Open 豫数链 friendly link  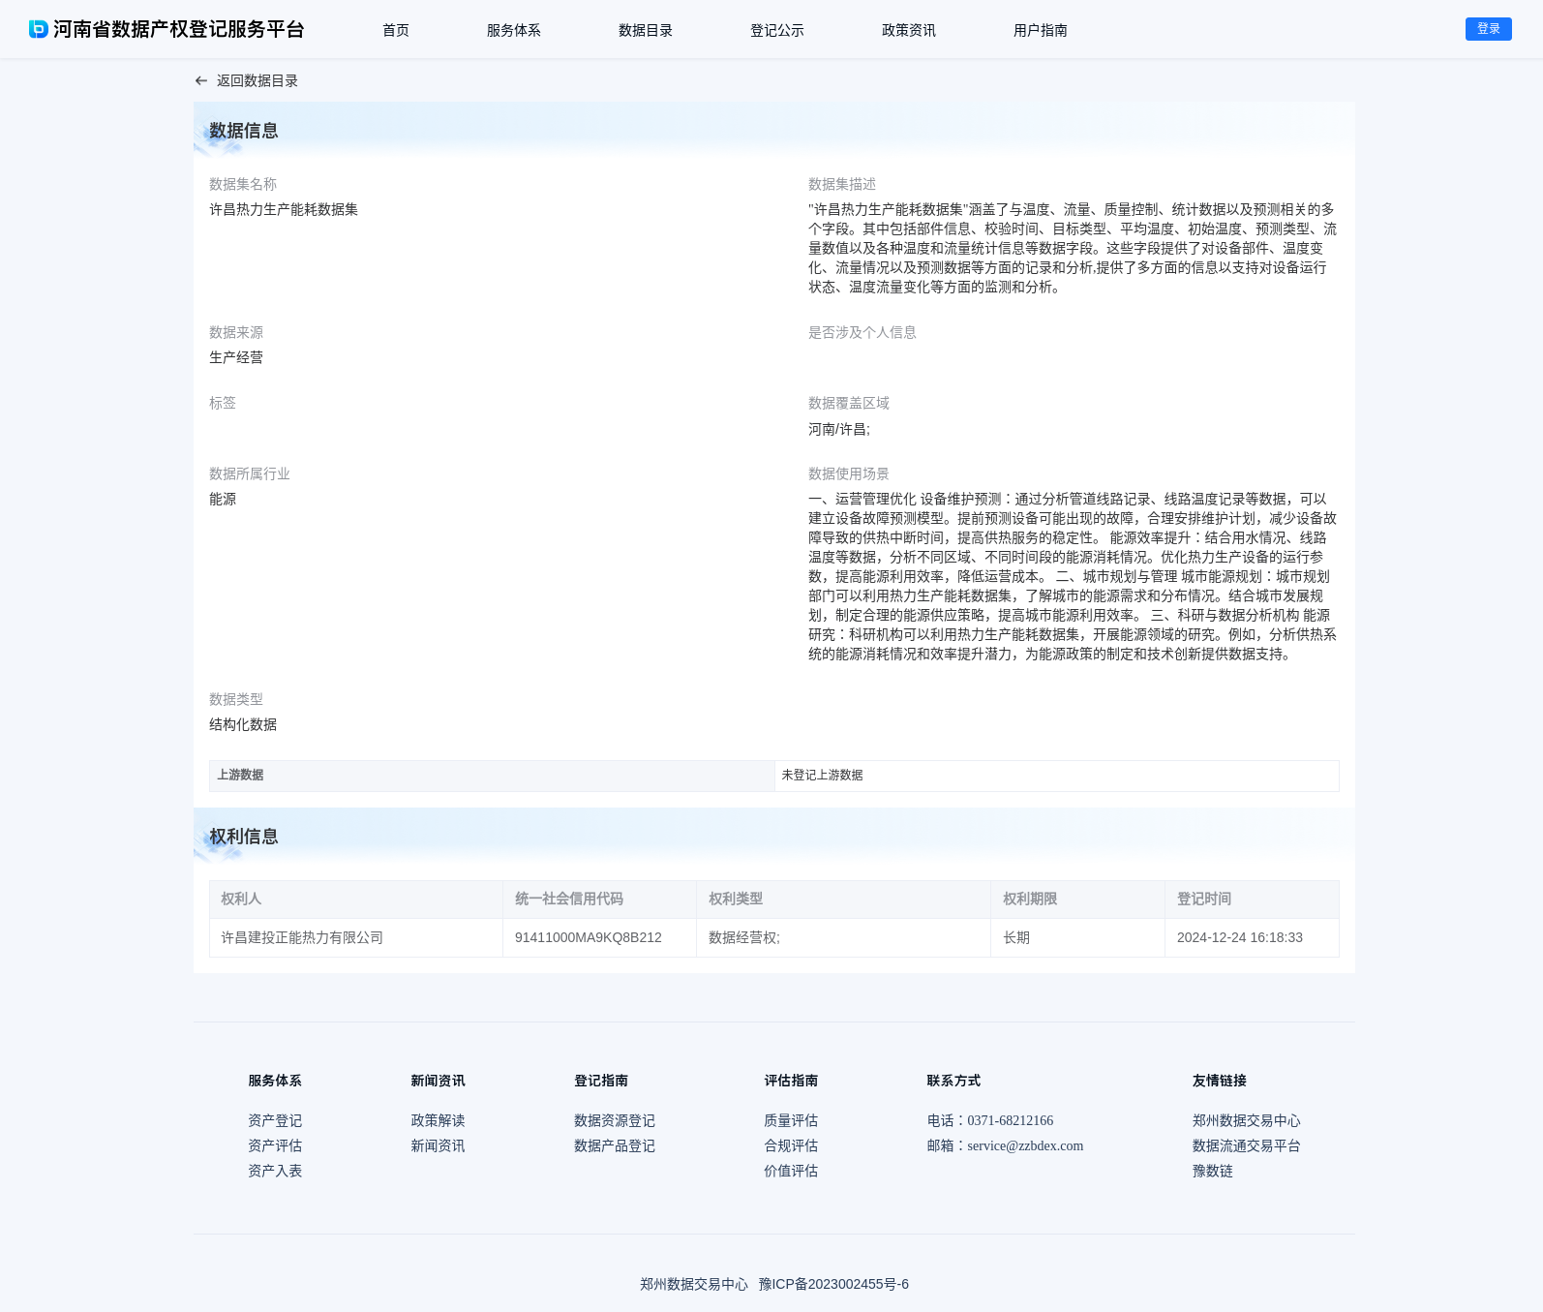1213,1171
